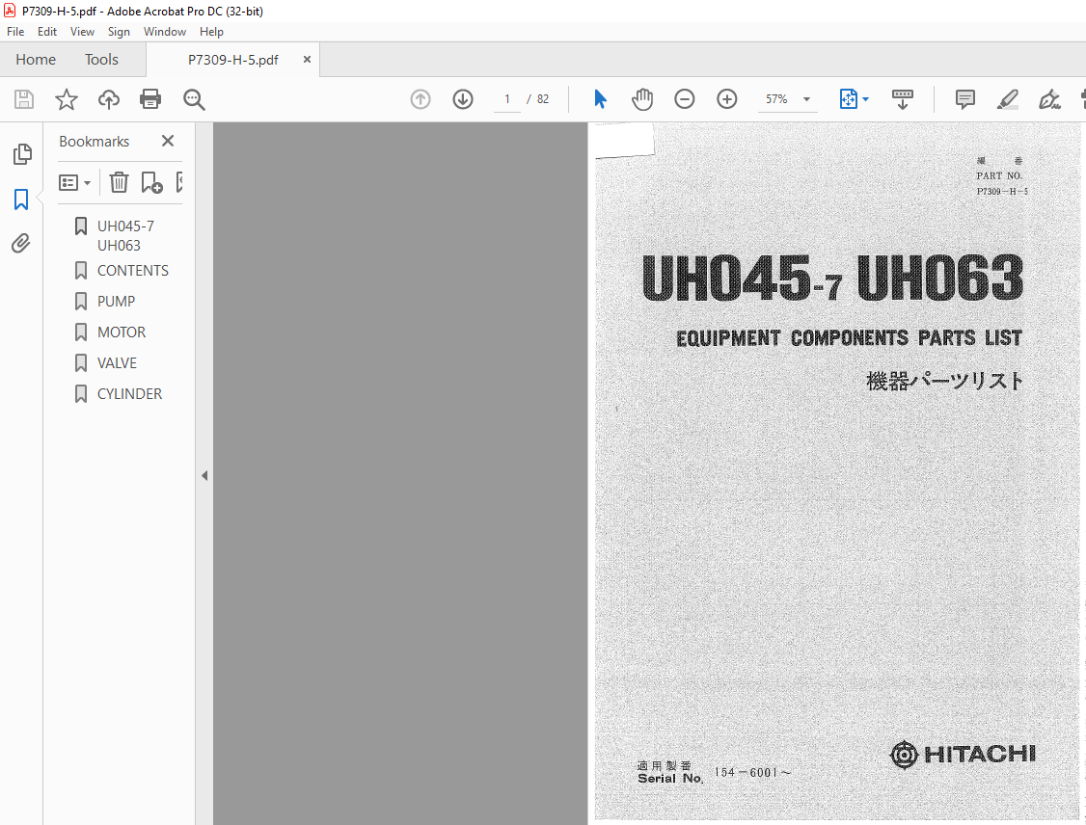
Task: Click the scrolling mode keyboard icon
Action: [x=903, y=99]
